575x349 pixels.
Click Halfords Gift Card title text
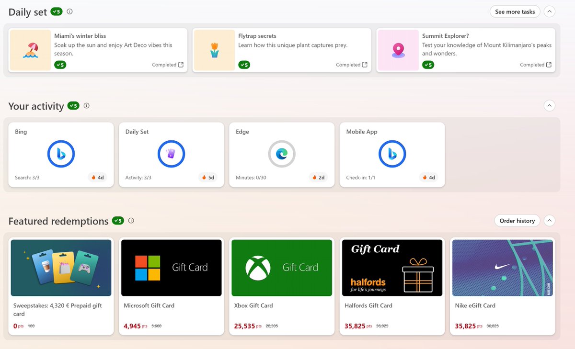(368, 305)
